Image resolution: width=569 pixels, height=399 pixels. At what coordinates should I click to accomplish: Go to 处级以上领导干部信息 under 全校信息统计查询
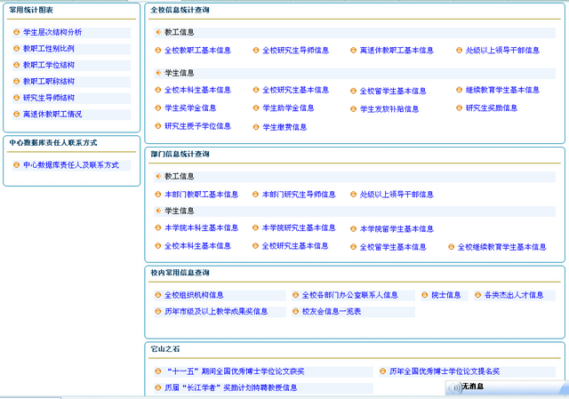pos(502,51)
